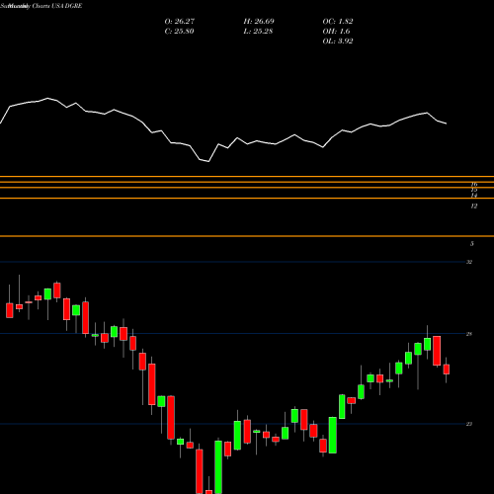Click the last red candlestick on the right
The height and width of the screenshot is (494, 494).
click(x=447, y=370)
